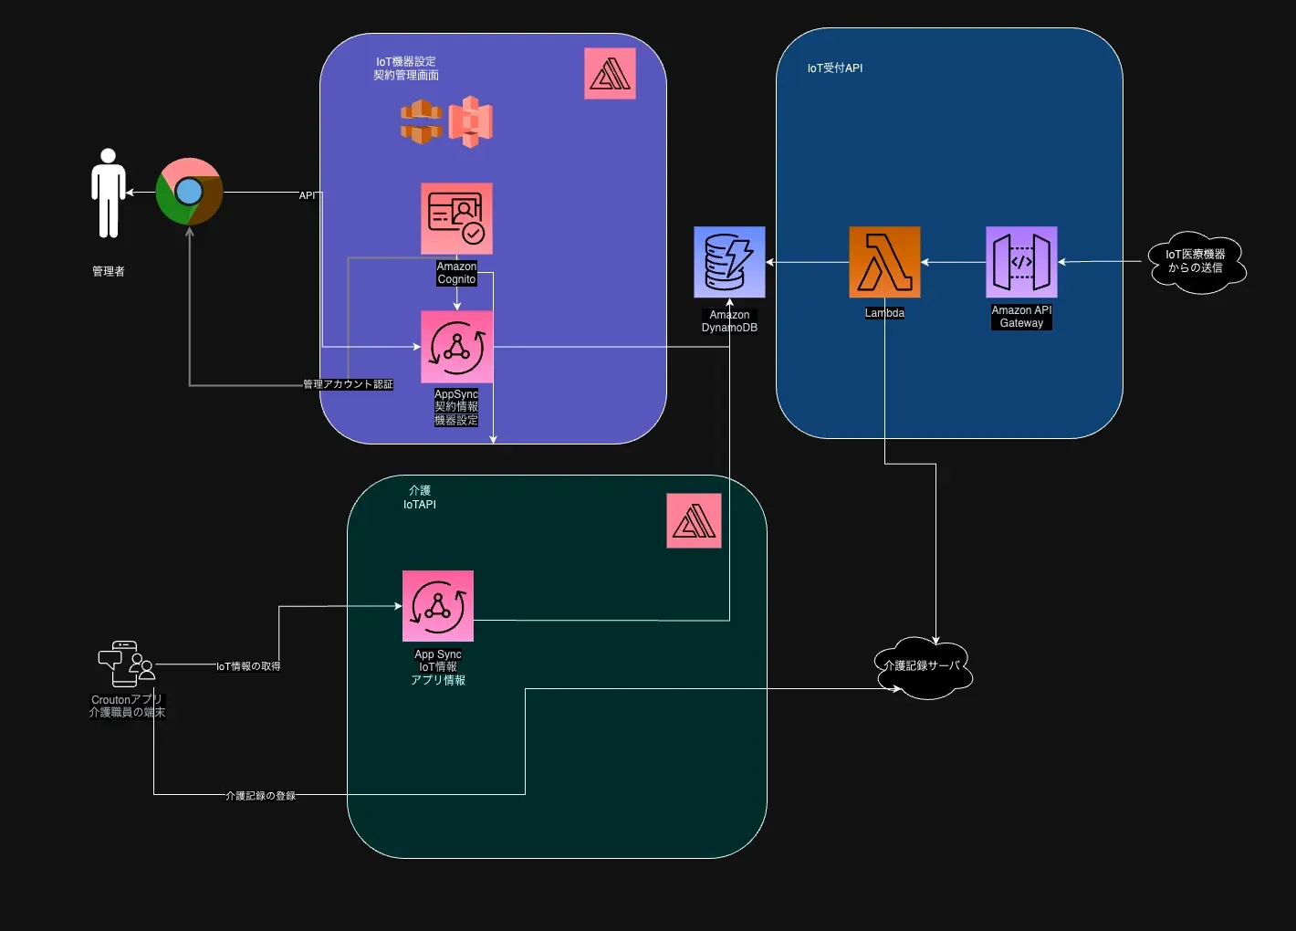Image resolution: width=1296 pixels, height=931 pixels.
Task: Select the IoT医療機器からの送信 cloud shape
Action: click(x=1196, y=262)
